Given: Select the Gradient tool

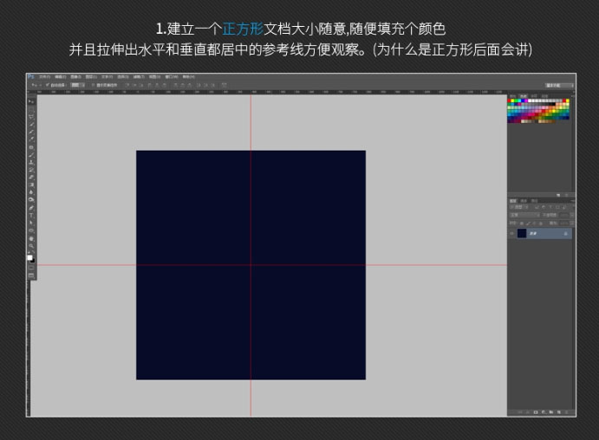Looking at the screenshot, I should [x=31, y=184].
